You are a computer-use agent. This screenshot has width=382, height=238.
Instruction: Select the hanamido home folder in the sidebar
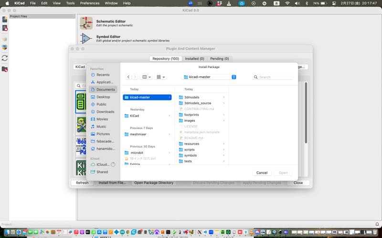[103, 149]
